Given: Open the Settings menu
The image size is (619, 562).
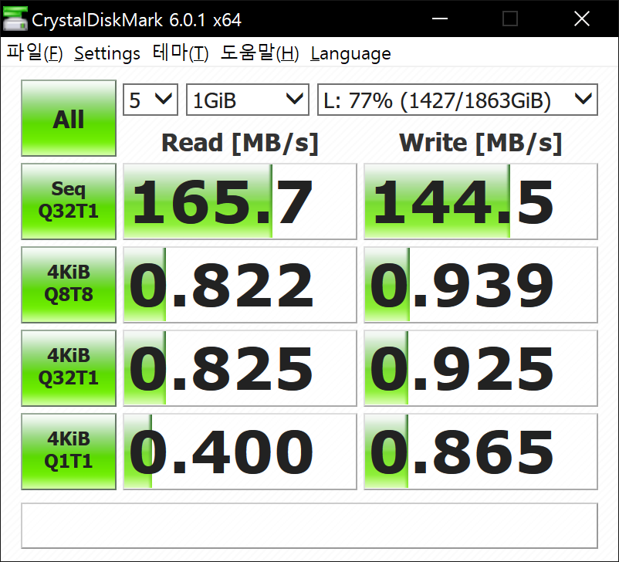Looking at the screenshot, I should tap(107, 53).
